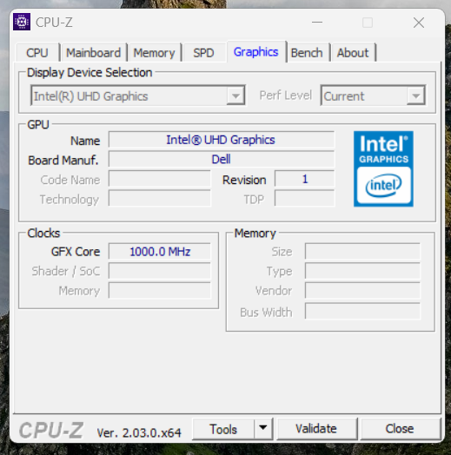This screenshot has height=455, width=451.
Task: Close the CPU-Z window with X
Action: [419, 23]
